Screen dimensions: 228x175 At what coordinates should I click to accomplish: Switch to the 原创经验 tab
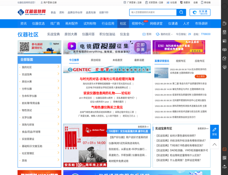click(x=95, y=60)
